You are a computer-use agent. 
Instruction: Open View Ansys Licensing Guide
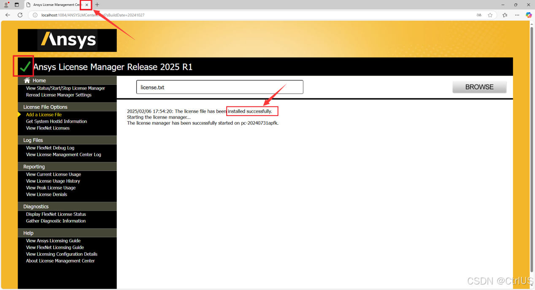(x=53, y=241)
